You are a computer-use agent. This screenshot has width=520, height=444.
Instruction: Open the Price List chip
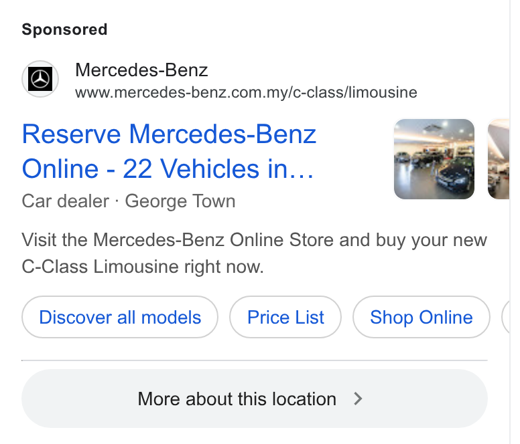pyautogui.click(x=285, y=317)
